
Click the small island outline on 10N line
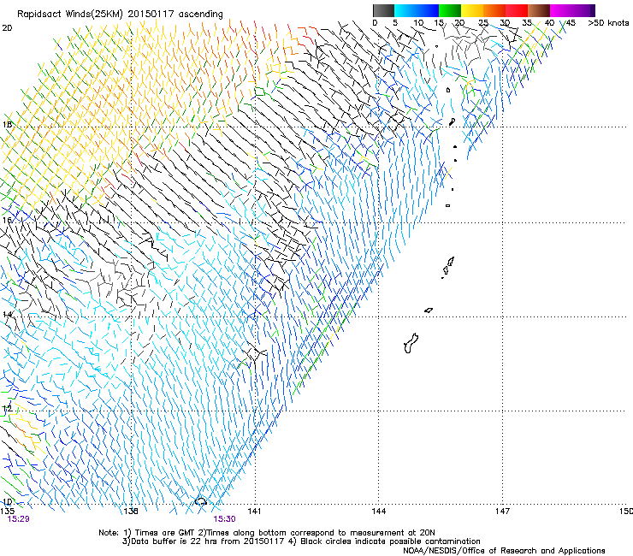(x=201, y=501)
